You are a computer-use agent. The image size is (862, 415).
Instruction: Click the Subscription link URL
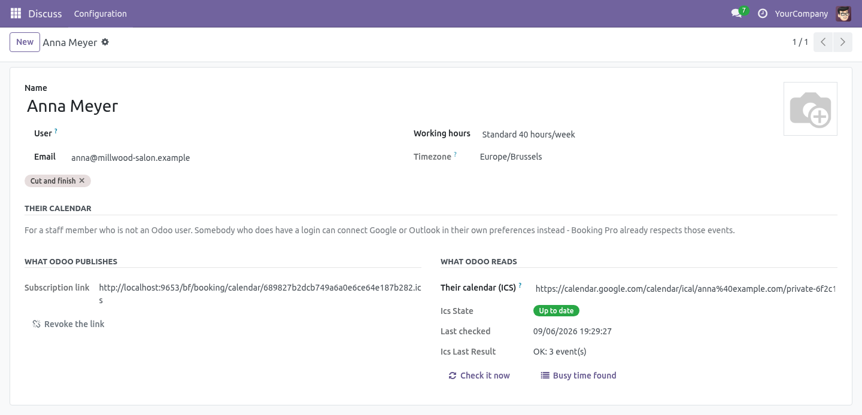pos(260,294)
